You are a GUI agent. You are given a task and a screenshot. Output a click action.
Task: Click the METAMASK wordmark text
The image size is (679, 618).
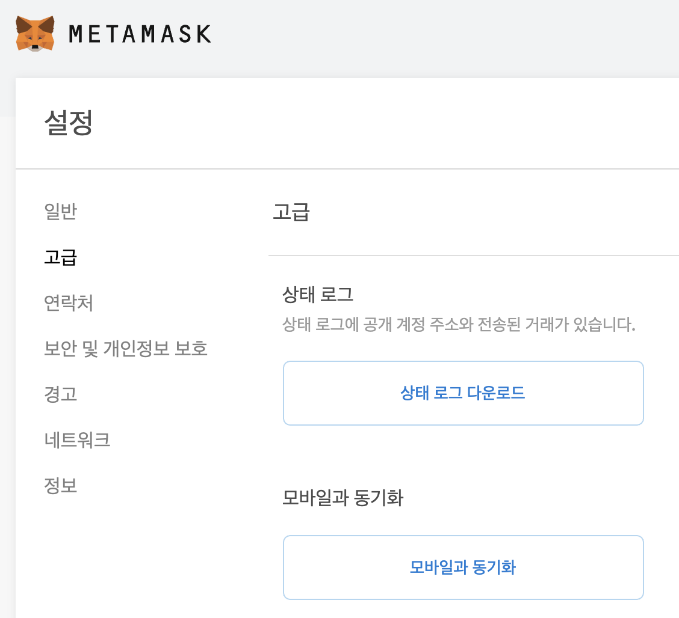(x=140, y=34)
